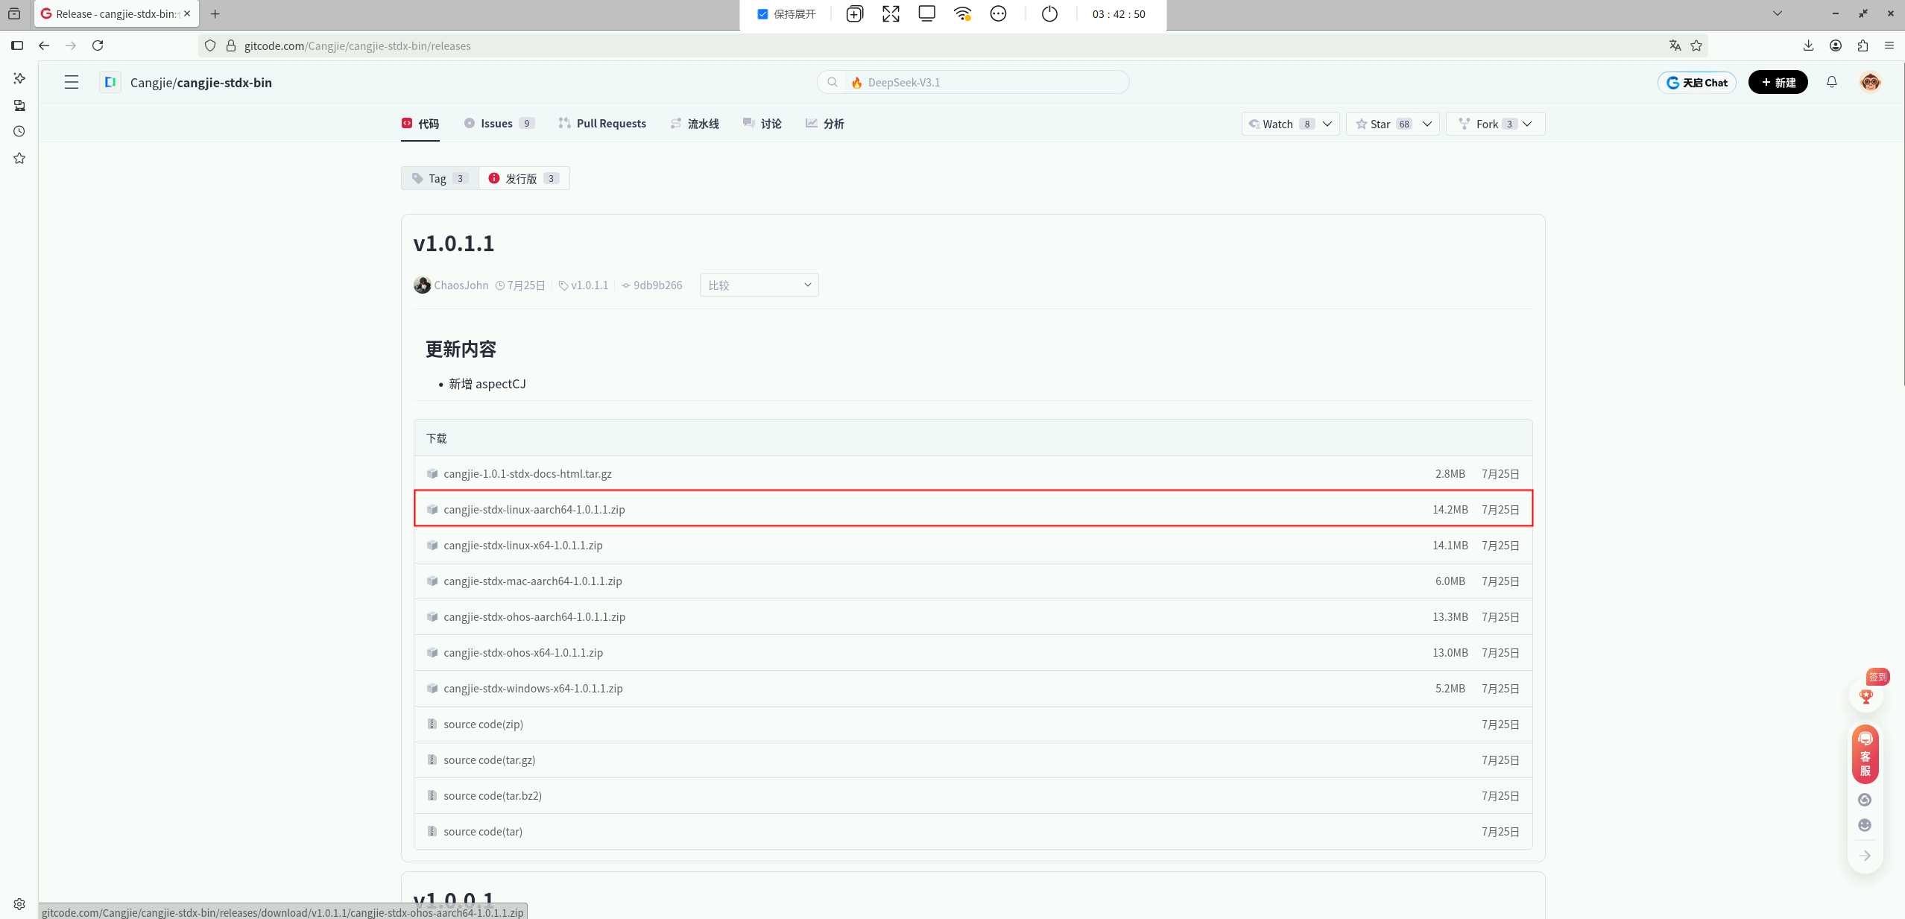Switch to the Issues tab

pyautogui.click(x=497, y=124)
